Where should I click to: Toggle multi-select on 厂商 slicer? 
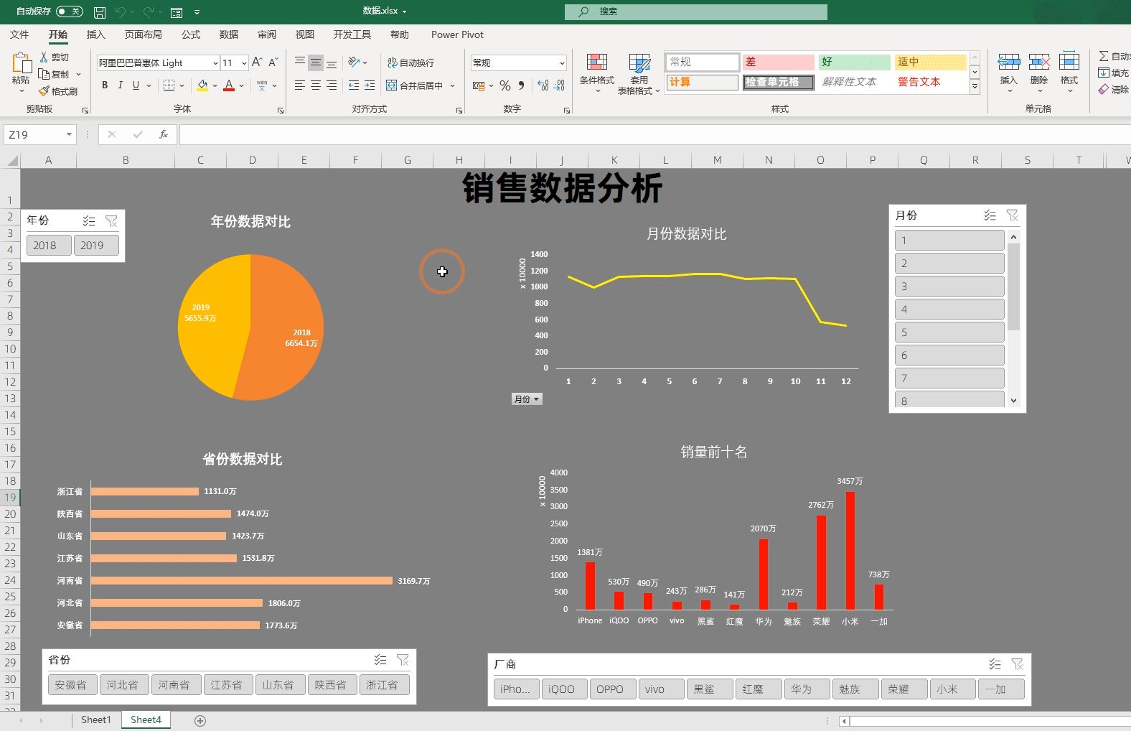click(x=995, y=664)
